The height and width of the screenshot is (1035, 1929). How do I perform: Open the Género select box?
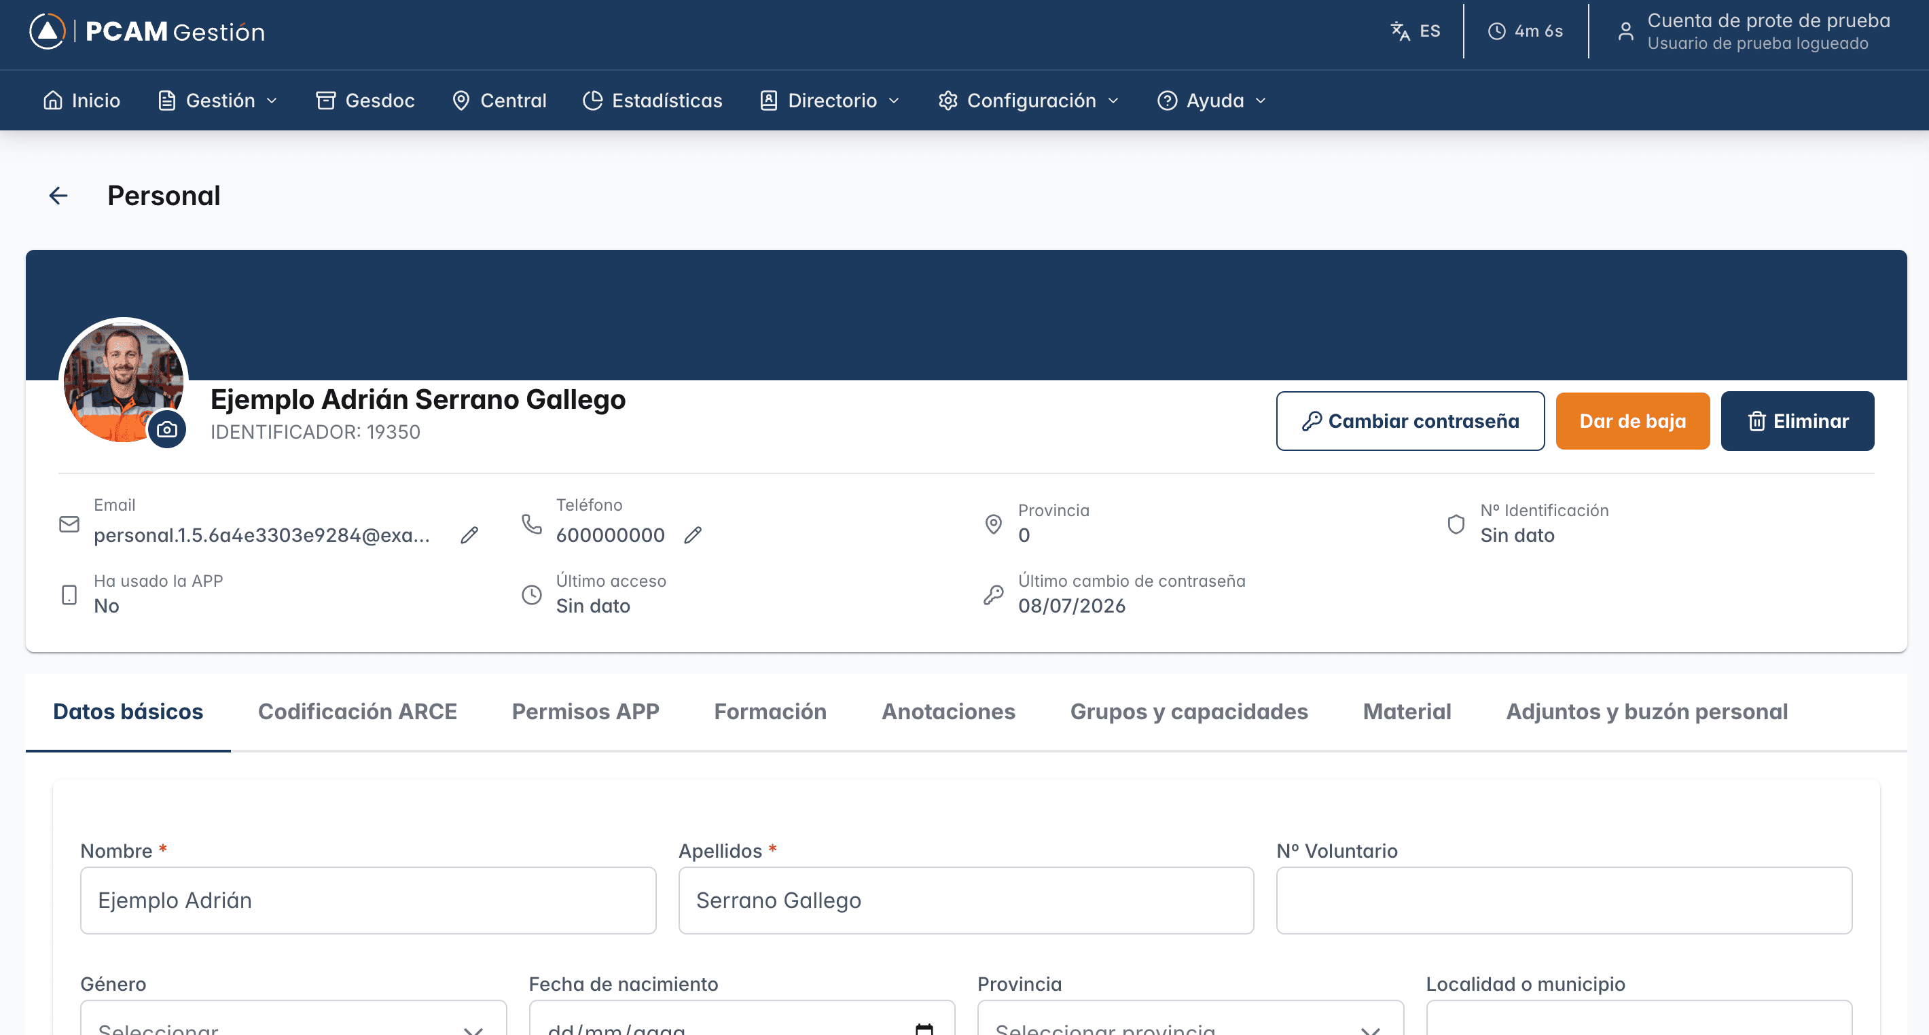(293, 1019)
